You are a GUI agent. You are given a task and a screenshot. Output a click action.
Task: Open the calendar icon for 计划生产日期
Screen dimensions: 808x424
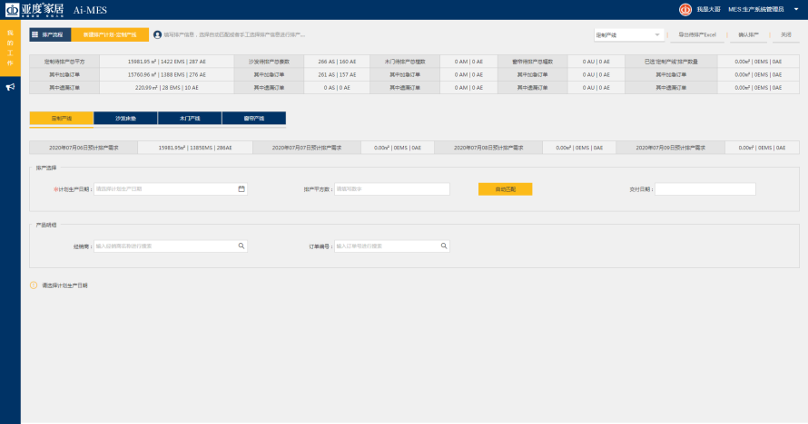click(241, 188)
